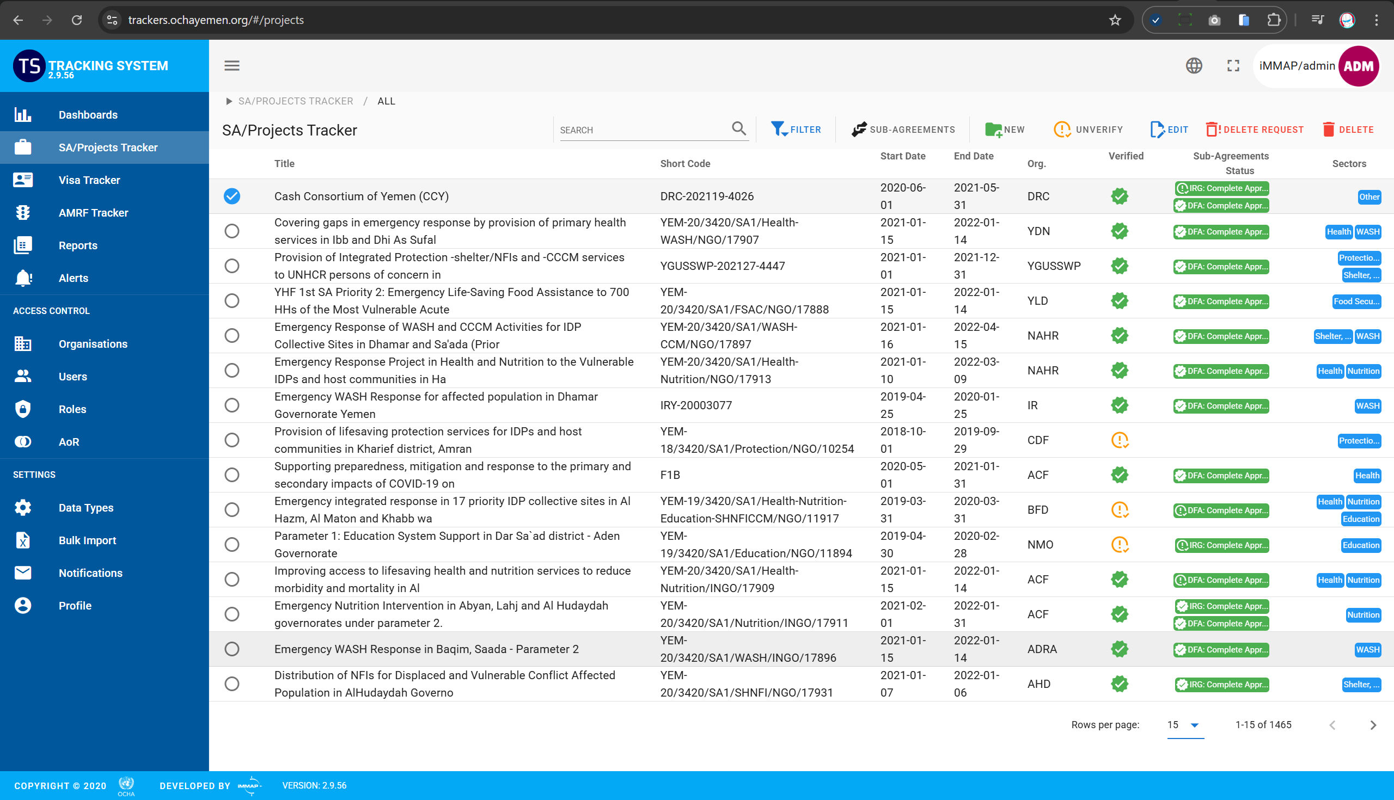The width and height of the screenshot is (1394, 800).
Task: Select the F1B project row radio
Action: point(232,475)
